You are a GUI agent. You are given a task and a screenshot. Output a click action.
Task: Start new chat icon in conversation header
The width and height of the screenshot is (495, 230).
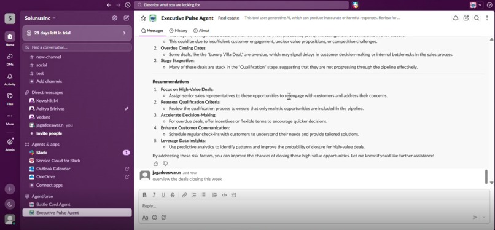[466, 18]
